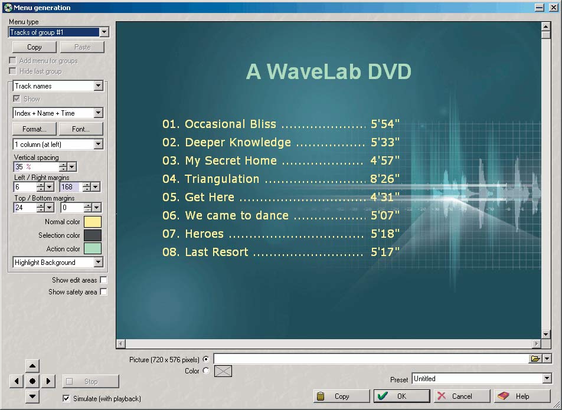Select the Color background radio button
The width and height of the screenshot is (562, 410).
206,371
